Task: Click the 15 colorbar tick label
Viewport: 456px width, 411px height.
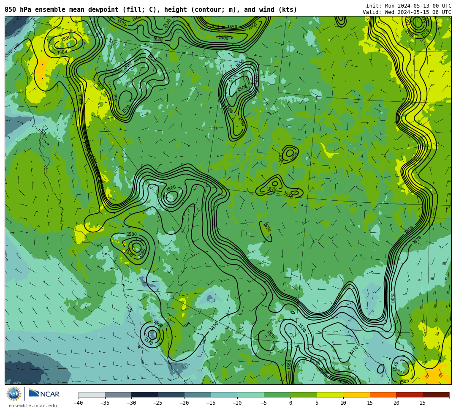Action: [x=370, y=403]
